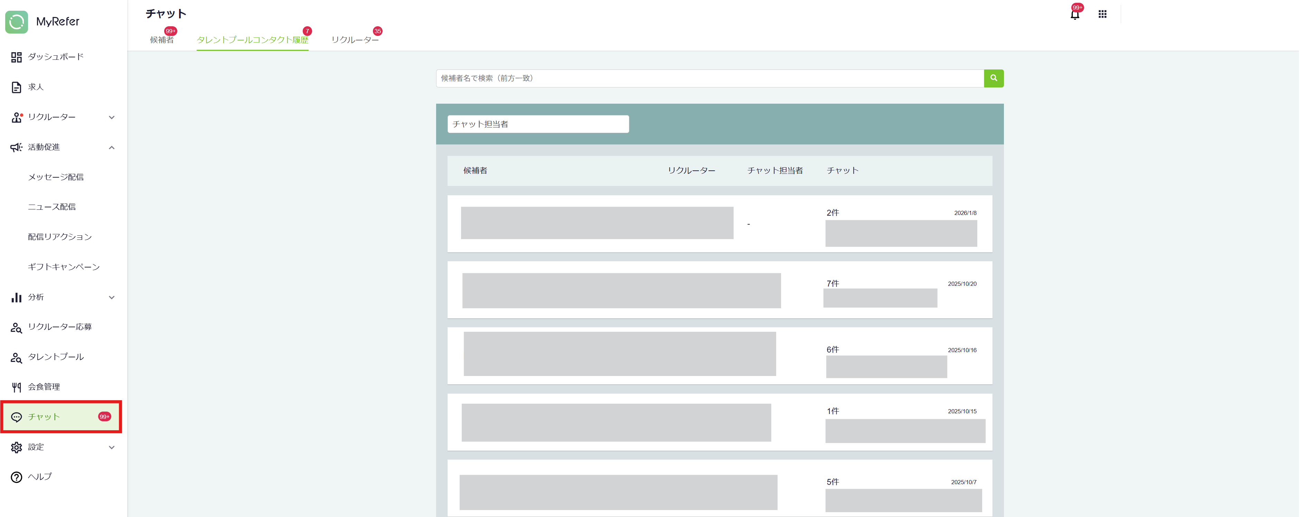The image size is (1307, 517).
Task: Click the ヘルプ question mark icon
Action: [x=16, y=477]
